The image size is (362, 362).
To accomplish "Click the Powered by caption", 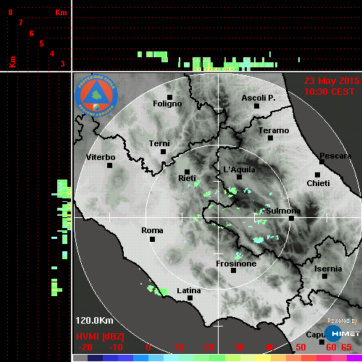I will [x=342, y=321].
